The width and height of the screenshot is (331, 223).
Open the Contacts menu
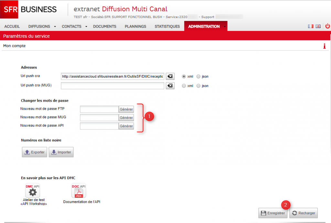(x=71, y=26)
